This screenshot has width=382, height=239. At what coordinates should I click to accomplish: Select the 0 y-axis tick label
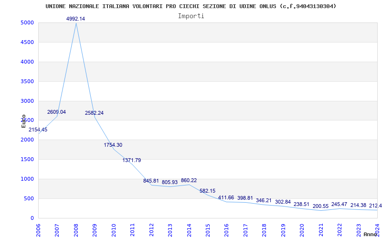(32, 218)
